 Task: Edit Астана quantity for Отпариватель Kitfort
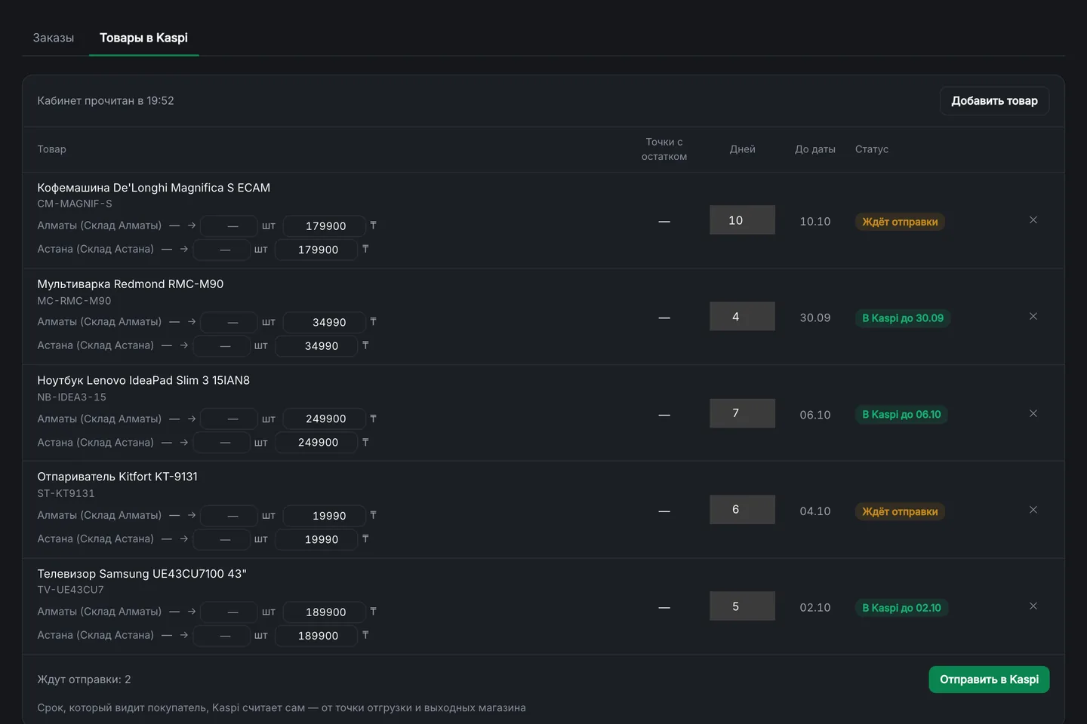click(222, 539)
